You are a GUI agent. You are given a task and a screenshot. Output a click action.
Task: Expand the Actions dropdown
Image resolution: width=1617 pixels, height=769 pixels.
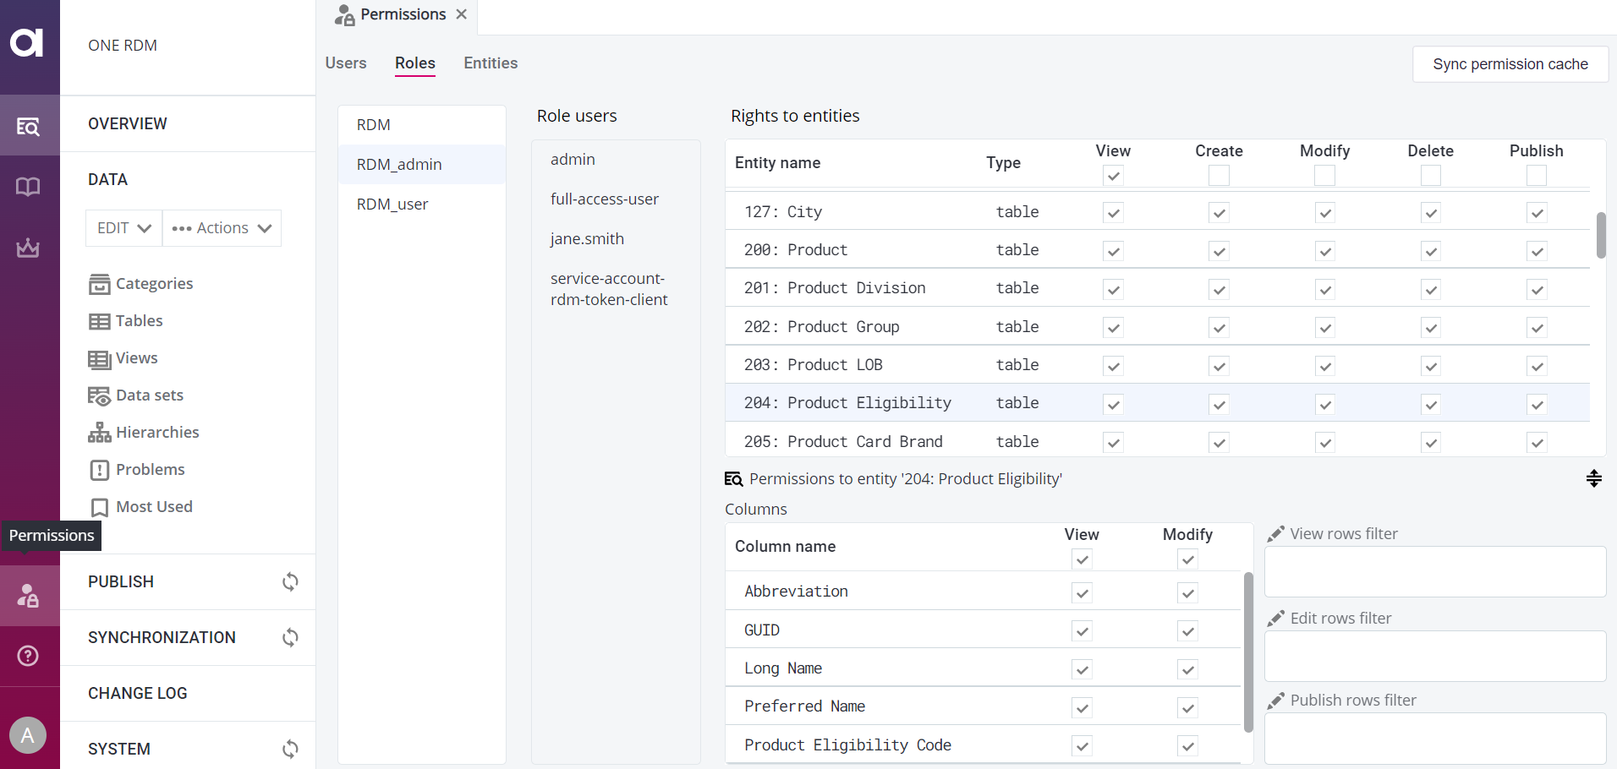[x=221, y=227]
